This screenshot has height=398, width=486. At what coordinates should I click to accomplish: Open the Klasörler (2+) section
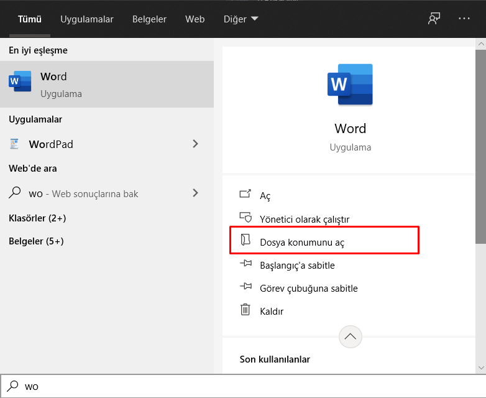pyautogui.click(x=37, y=218)
